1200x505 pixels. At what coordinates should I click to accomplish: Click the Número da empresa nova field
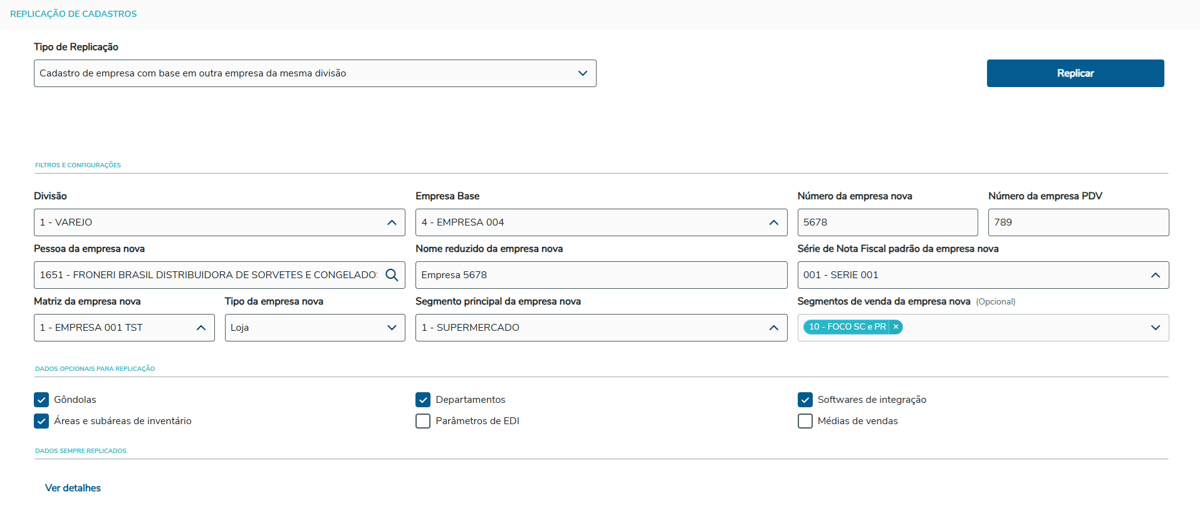(x=887, y=222)
